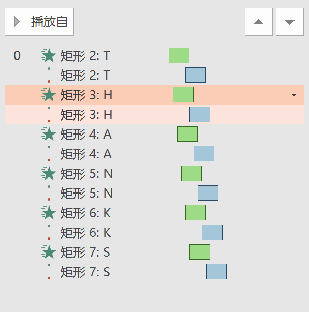Screen dimensions: 309x312
Task: Click the entrance star icon for 矩形 6: K
Action: [x=48, y=213]
